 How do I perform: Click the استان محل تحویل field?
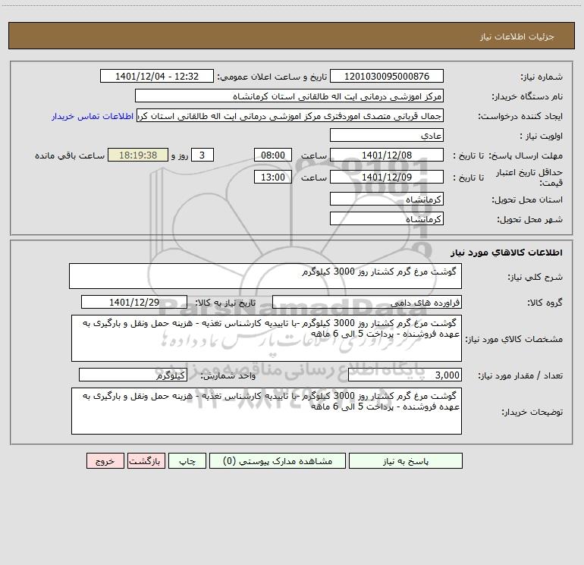tap(387, 199)
